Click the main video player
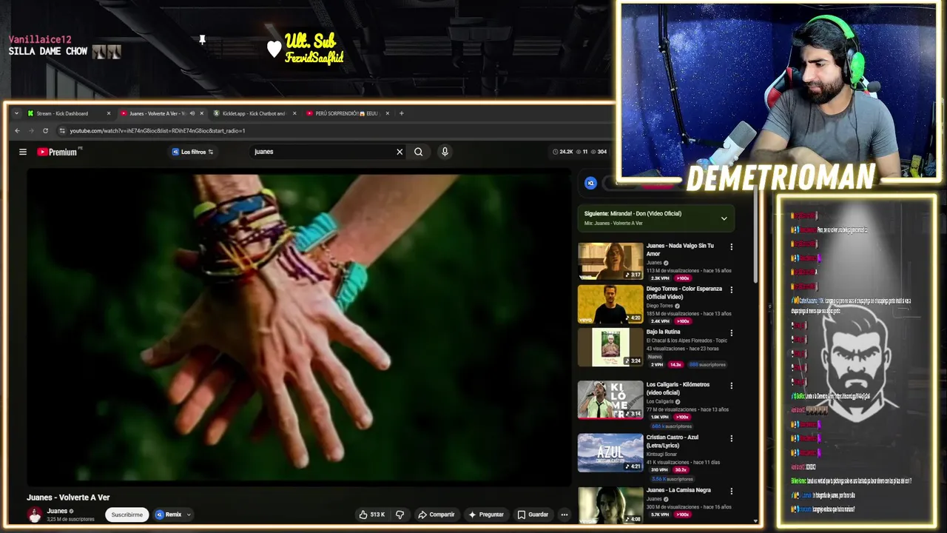 pos(299,326)
